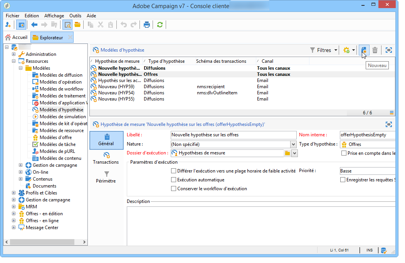Click the paste clipboard toolbar icon
Image resolution: width=405 pixels, height=263 pixels.
[111, 25]
